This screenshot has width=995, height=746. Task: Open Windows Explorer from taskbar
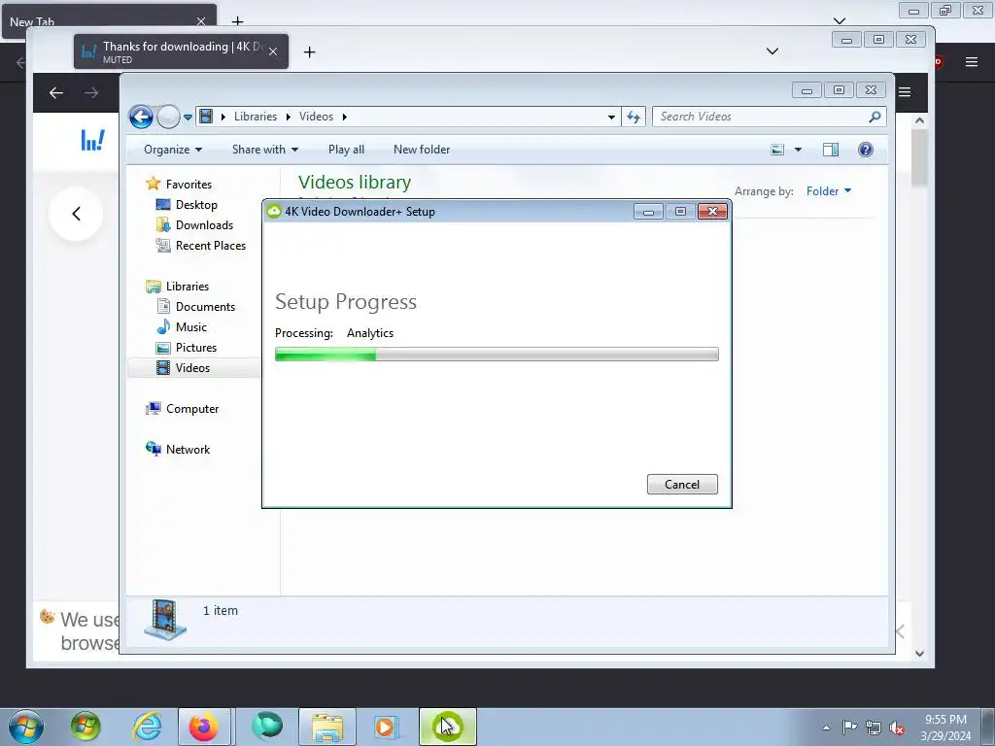point(327,727)
